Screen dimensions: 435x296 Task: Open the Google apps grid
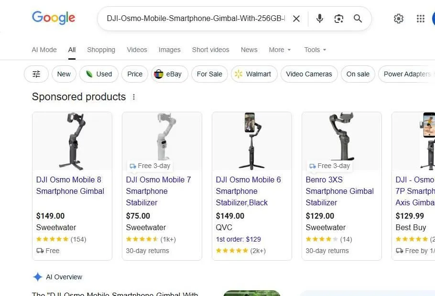420,19
